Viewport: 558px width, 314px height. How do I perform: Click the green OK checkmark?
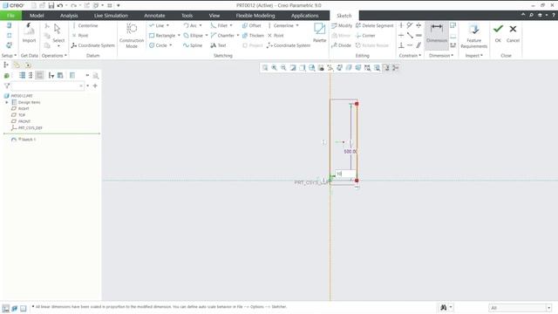(498, 29)
